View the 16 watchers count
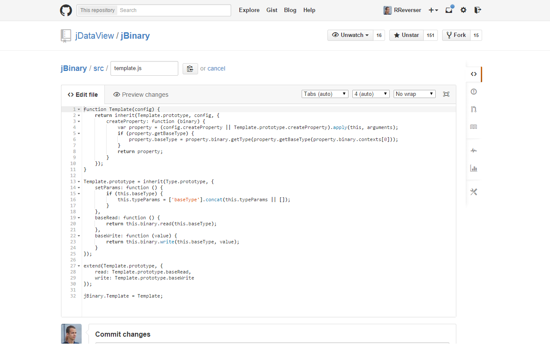Screen dimensions: 550x344 pos(379,35)
